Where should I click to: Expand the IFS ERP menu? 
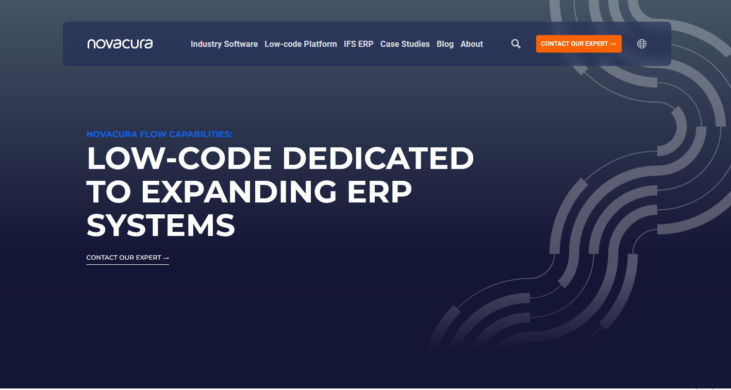point(358,44)
